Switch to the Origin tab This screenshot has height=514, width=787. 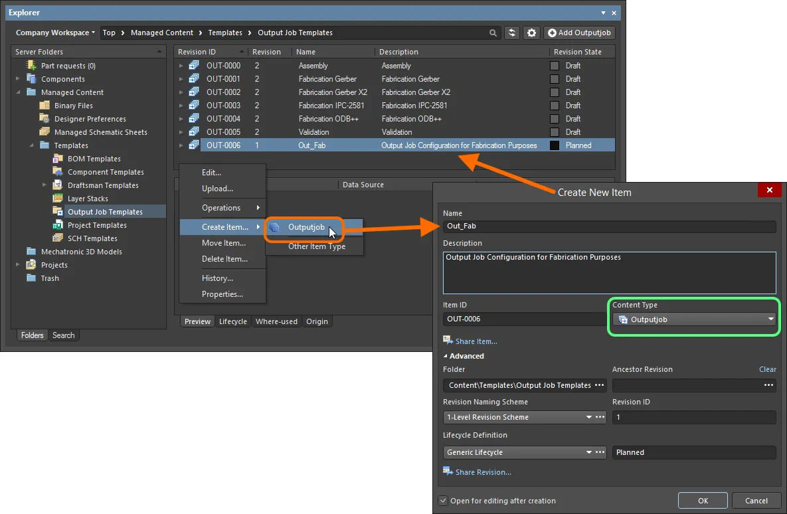317,321
